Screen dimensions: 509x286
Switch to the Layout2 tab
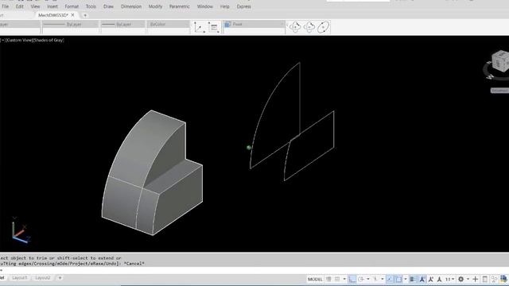(43, 278)
